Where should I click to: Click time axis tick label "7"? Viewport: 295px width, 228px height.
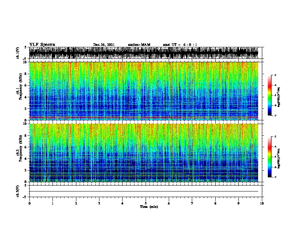tap(192, 203)
